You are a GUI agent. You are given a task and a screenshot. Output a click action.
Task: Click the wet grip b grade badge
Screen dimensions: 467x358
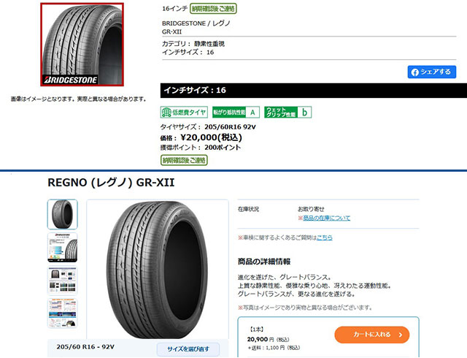[x=287, y=113]
